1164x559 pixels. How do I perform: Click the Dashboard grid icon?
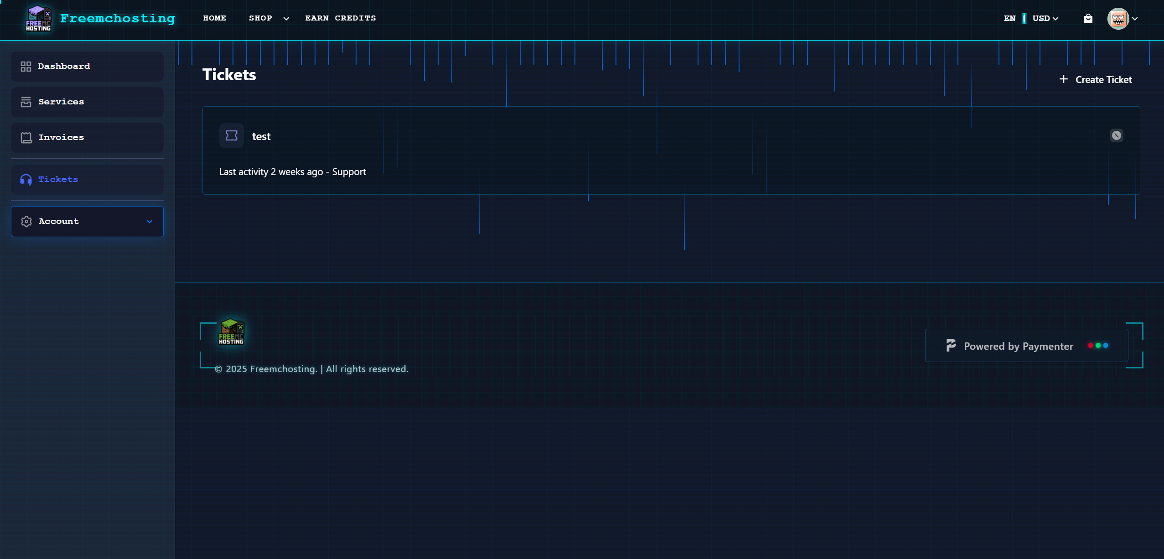[x=26, y=67]
